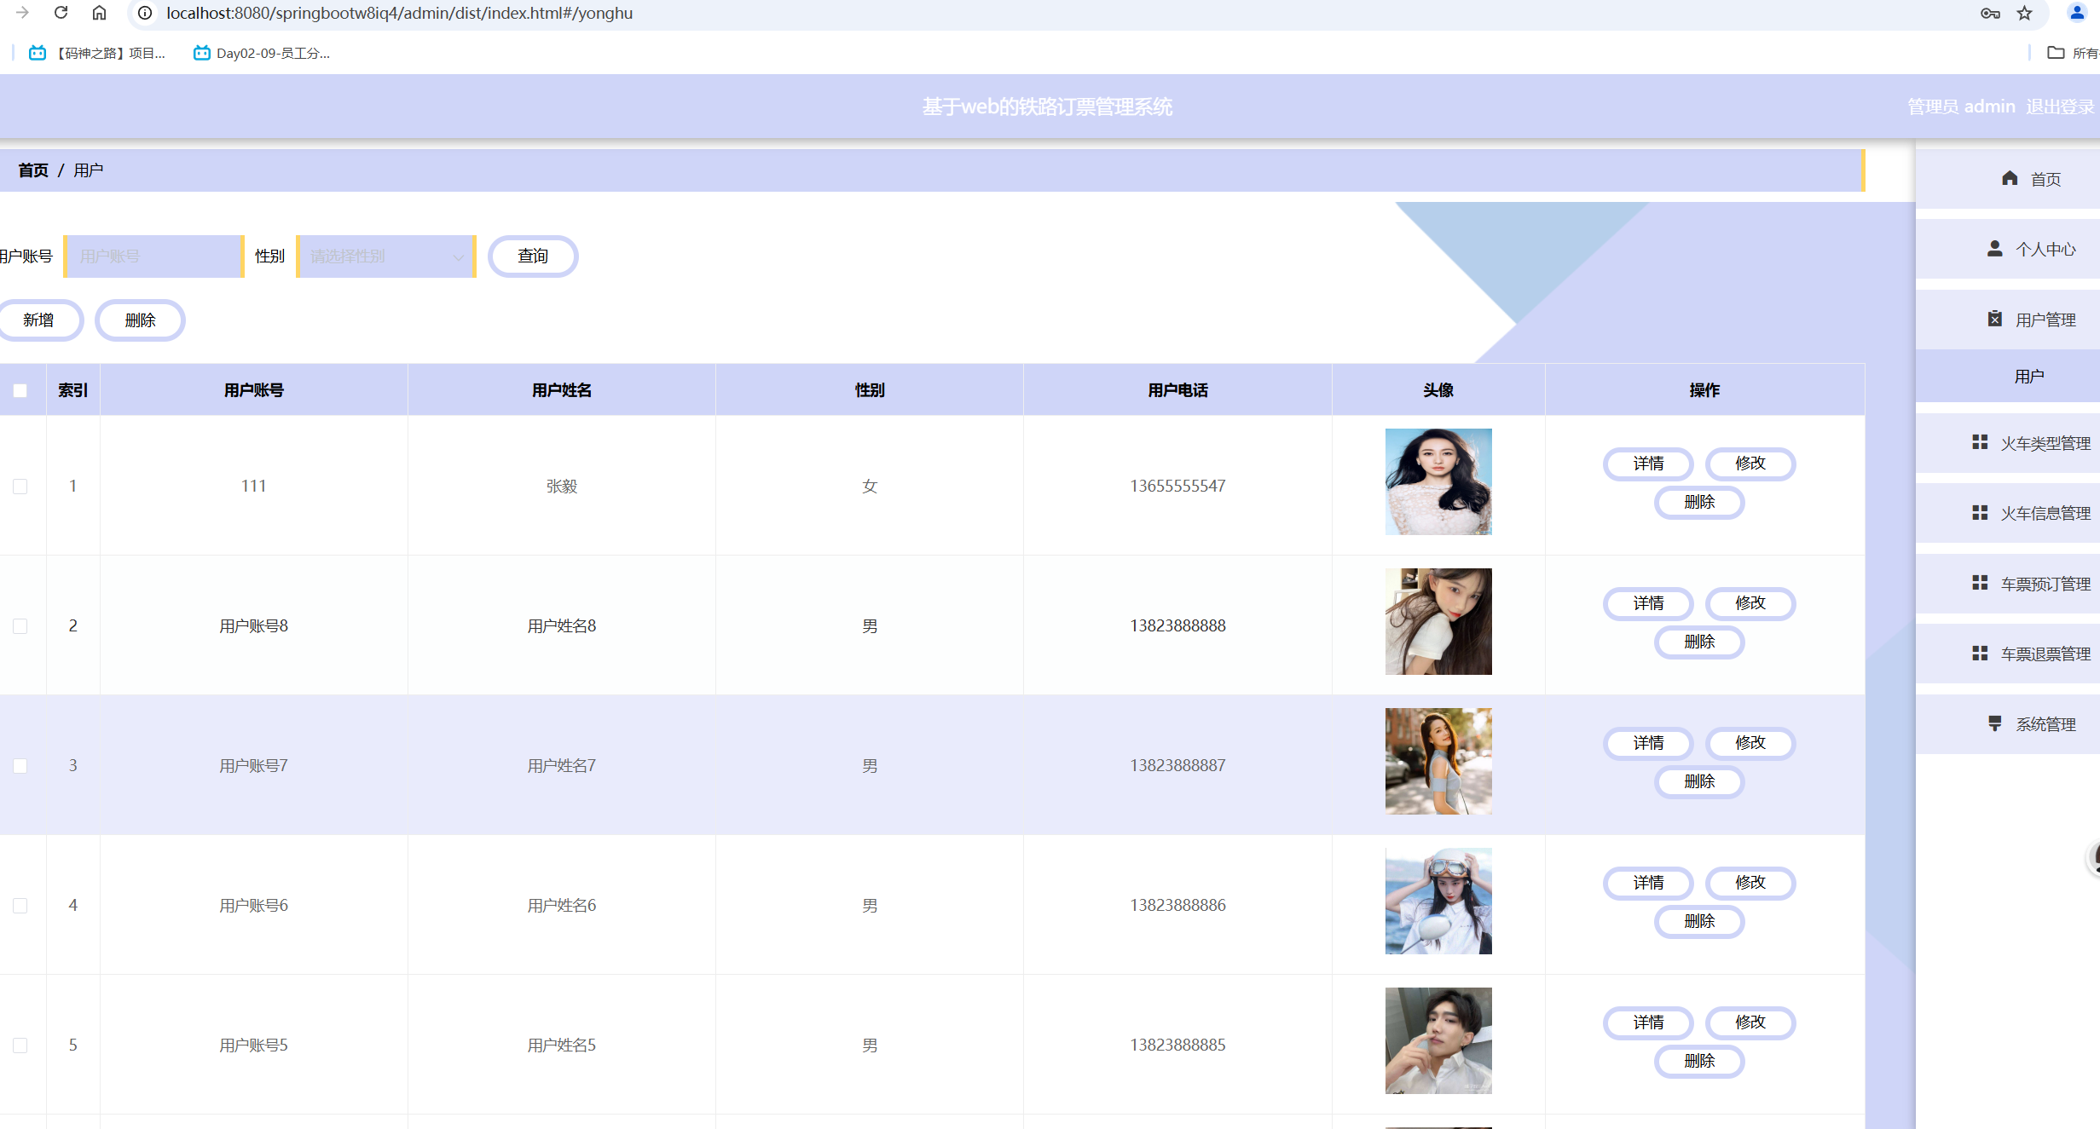Click 首页 in the breadcrumb
This screenshot has height=1129, width=2100.
[x=33, y=170]
